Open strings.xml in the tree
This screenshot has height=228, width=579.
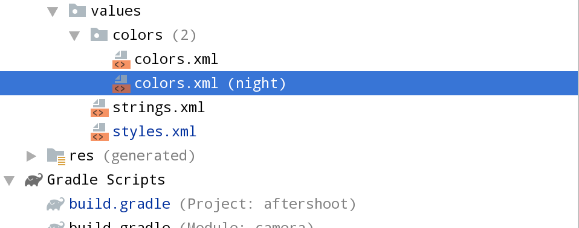158,107
